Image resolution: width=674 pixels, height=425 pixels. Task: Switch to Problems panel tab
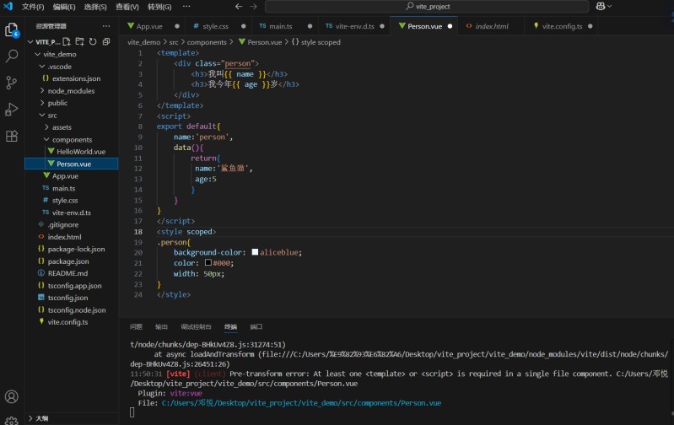pos(136,326)
